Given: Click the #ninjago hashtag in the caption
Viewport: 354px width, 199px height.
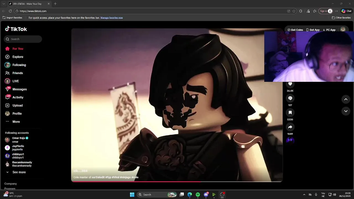Looking at the screenshot, I should (x=125, y=177).
